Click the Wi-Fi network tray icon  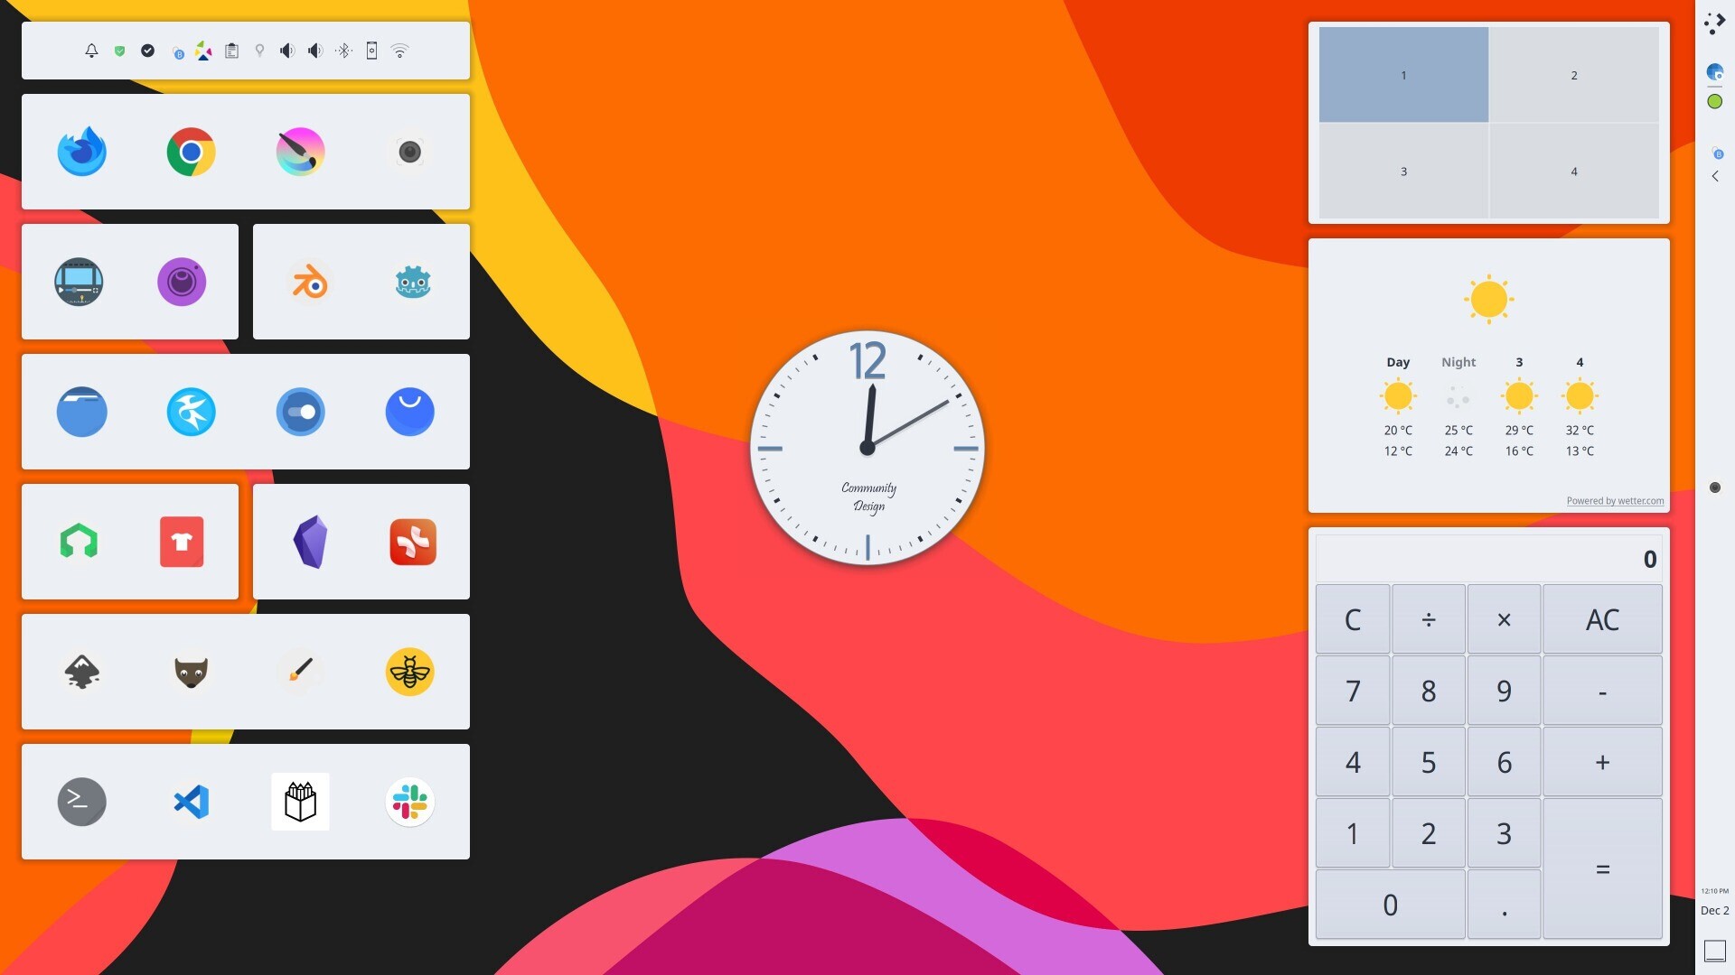[399, 51]
